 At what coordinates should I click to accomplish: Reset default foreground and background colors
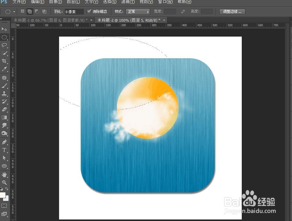(x=1, y=189)
